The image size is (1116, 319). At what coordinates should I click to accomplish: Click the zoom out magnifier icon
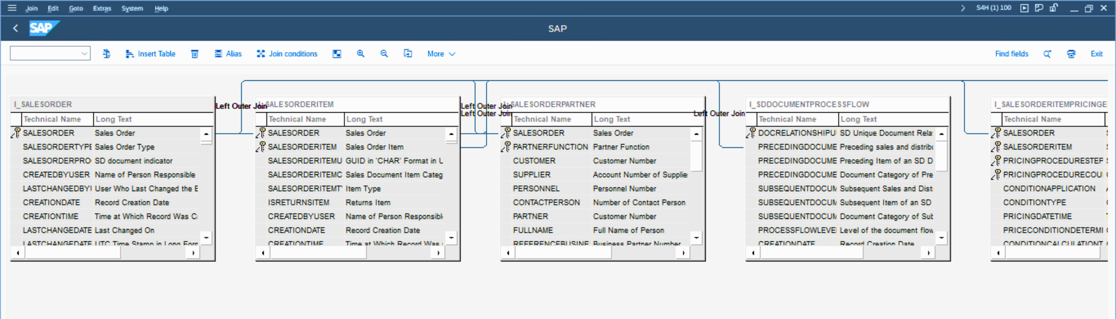384,54
